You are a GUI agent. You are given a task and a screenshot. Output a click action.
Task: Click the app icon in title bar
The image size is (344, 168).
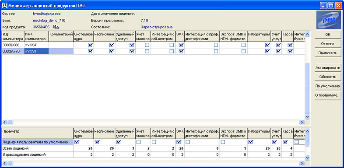point(4,5)
